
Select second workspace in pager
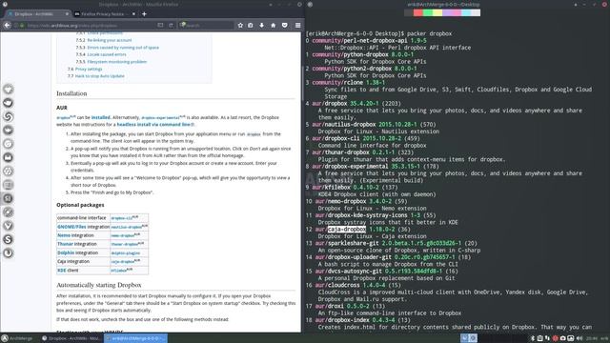point(473,338)
